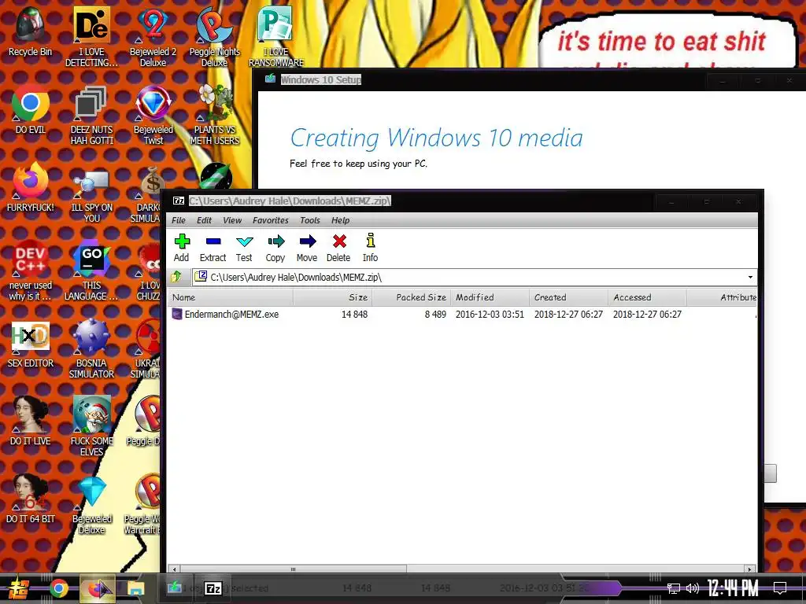Click horizontal scrollbar thumb in 7-Zip
The image size is (806, 604).
pos(293,569)
